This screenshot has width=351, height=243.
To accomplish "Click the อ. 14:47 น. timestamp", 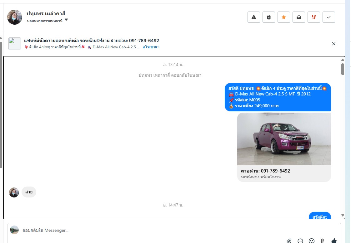I will coord(173,205).
